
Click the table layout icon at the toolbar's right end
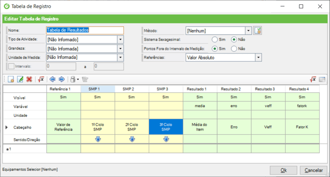click(322, 79)
